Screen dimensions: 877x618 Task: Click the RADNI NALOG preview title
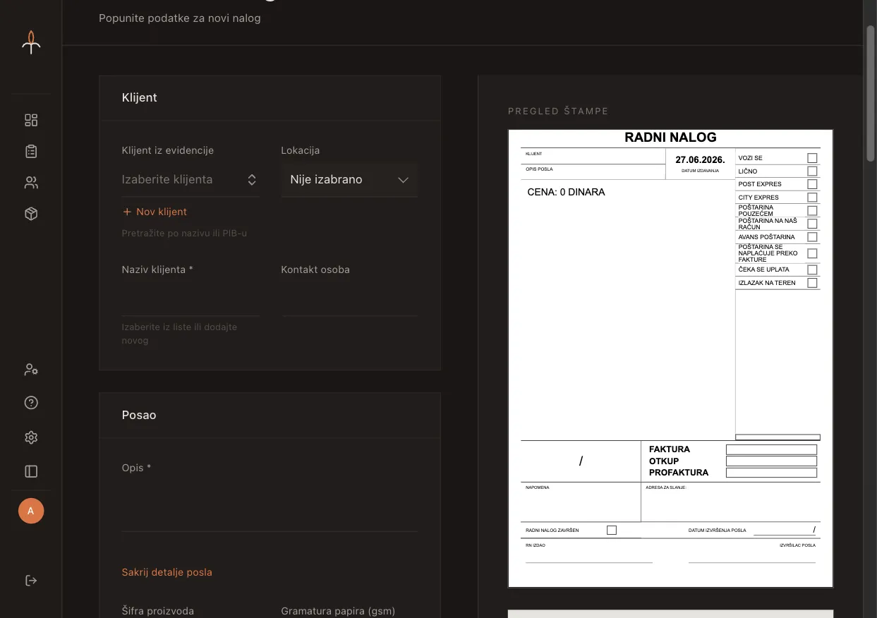[670, 138]
